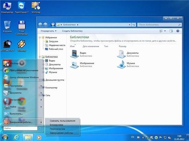Select Изображения in the navigation tree
The width and height of the screenshot is (189, 141).
click(54, 68)
